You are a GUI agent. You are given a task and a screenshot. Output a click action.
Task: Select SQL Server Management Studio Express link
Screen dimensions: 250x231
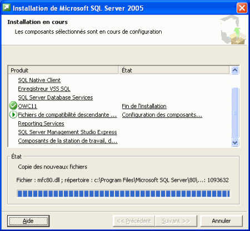click(x=67, y=132)
